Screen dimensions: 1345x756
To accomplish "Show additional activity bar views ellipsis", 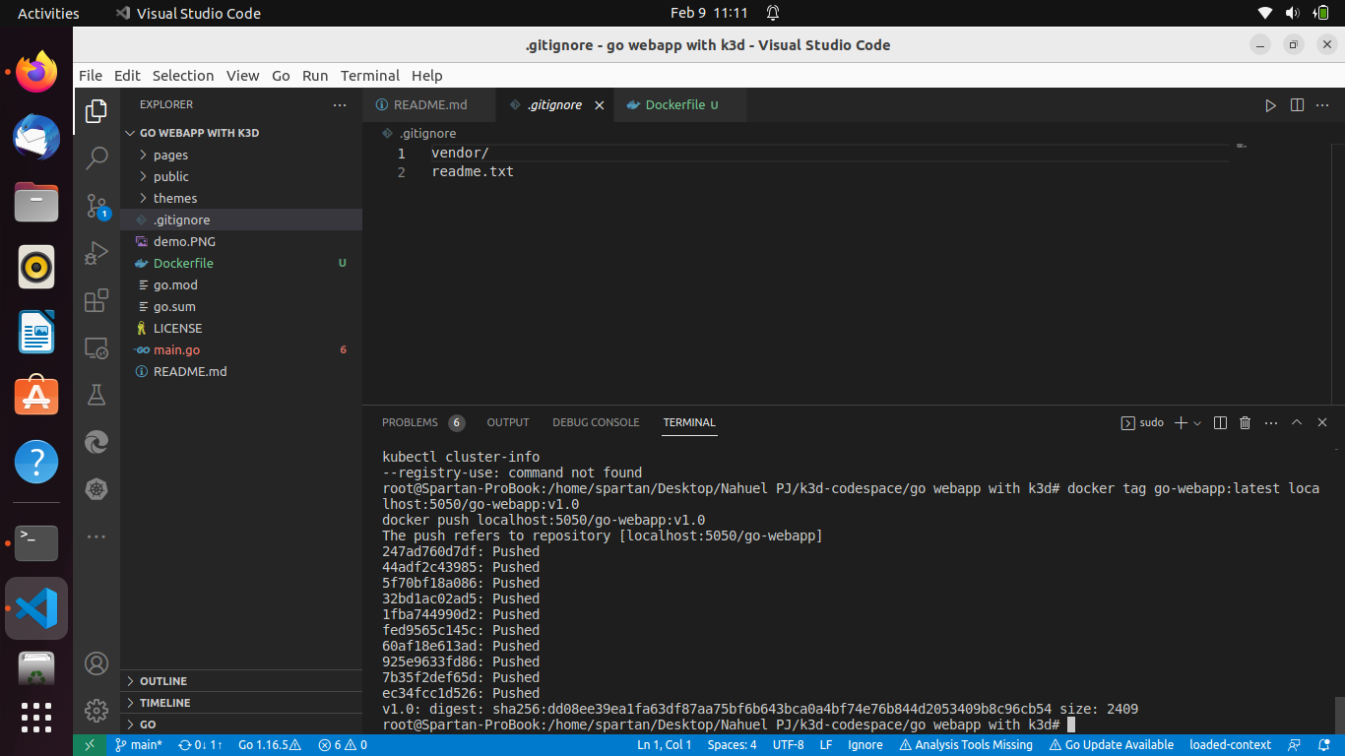I will [x=96, y=536].
